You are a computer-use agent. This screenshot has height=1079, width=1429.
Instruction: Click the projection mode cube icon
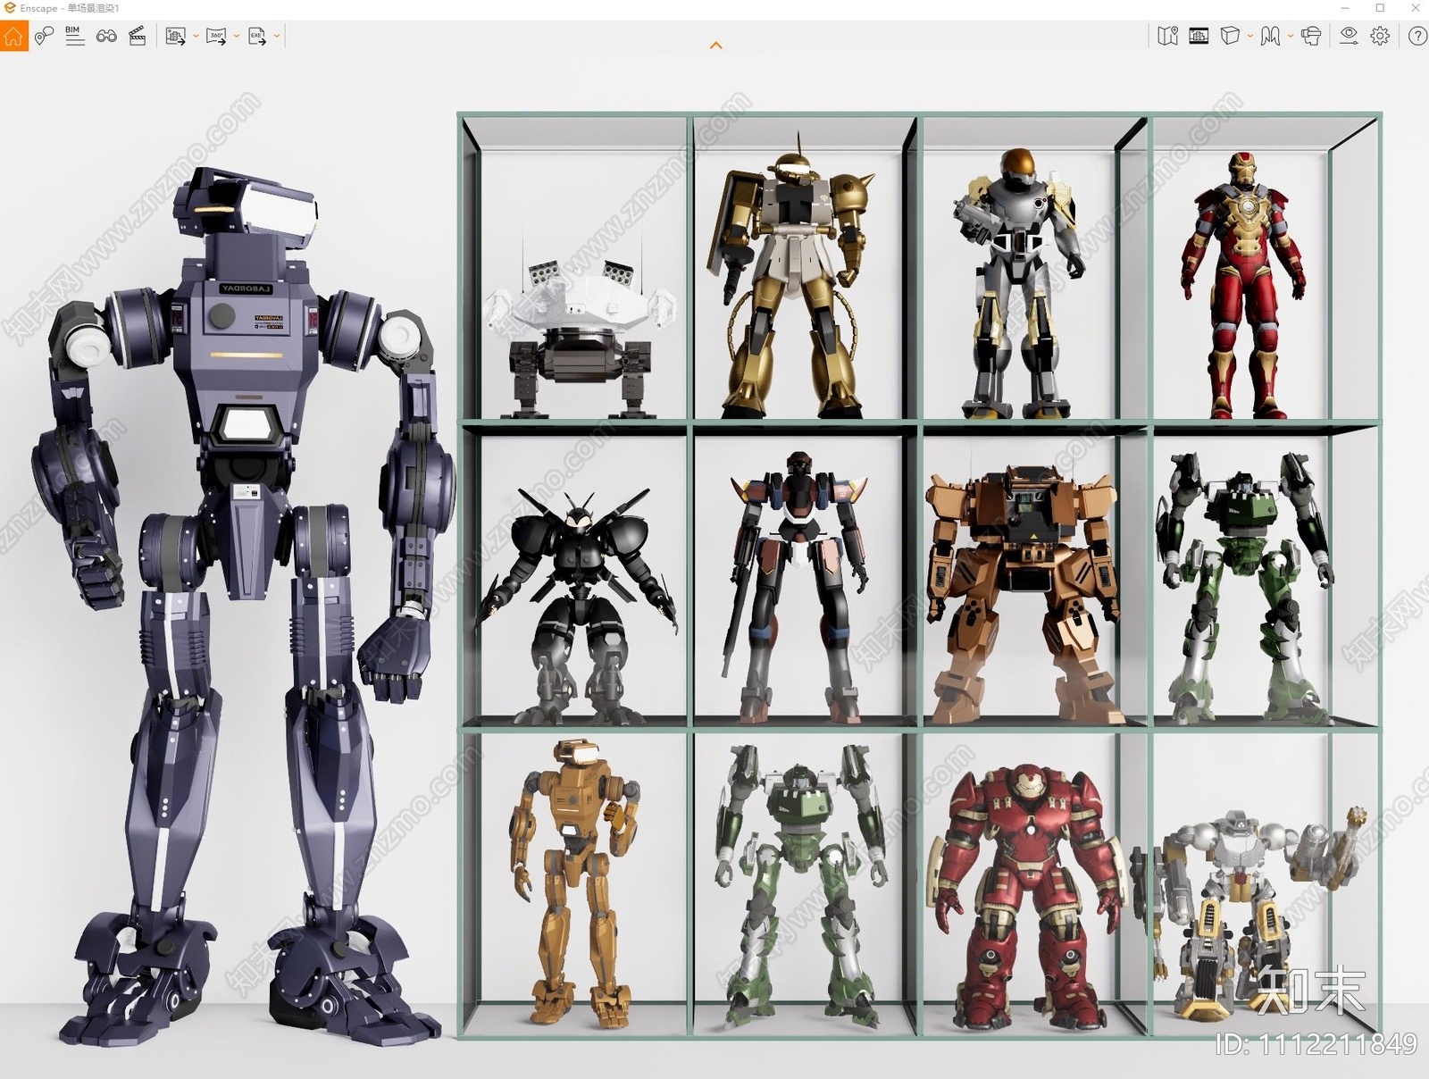1230,36
